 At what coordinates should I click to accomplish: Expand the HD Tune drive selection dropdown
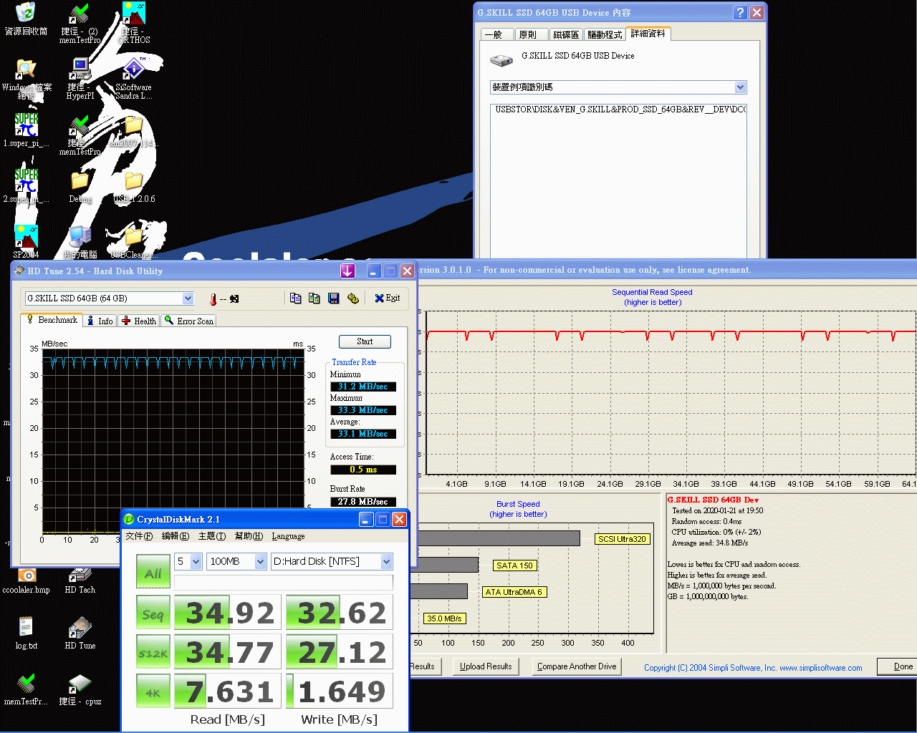(188, 298)
